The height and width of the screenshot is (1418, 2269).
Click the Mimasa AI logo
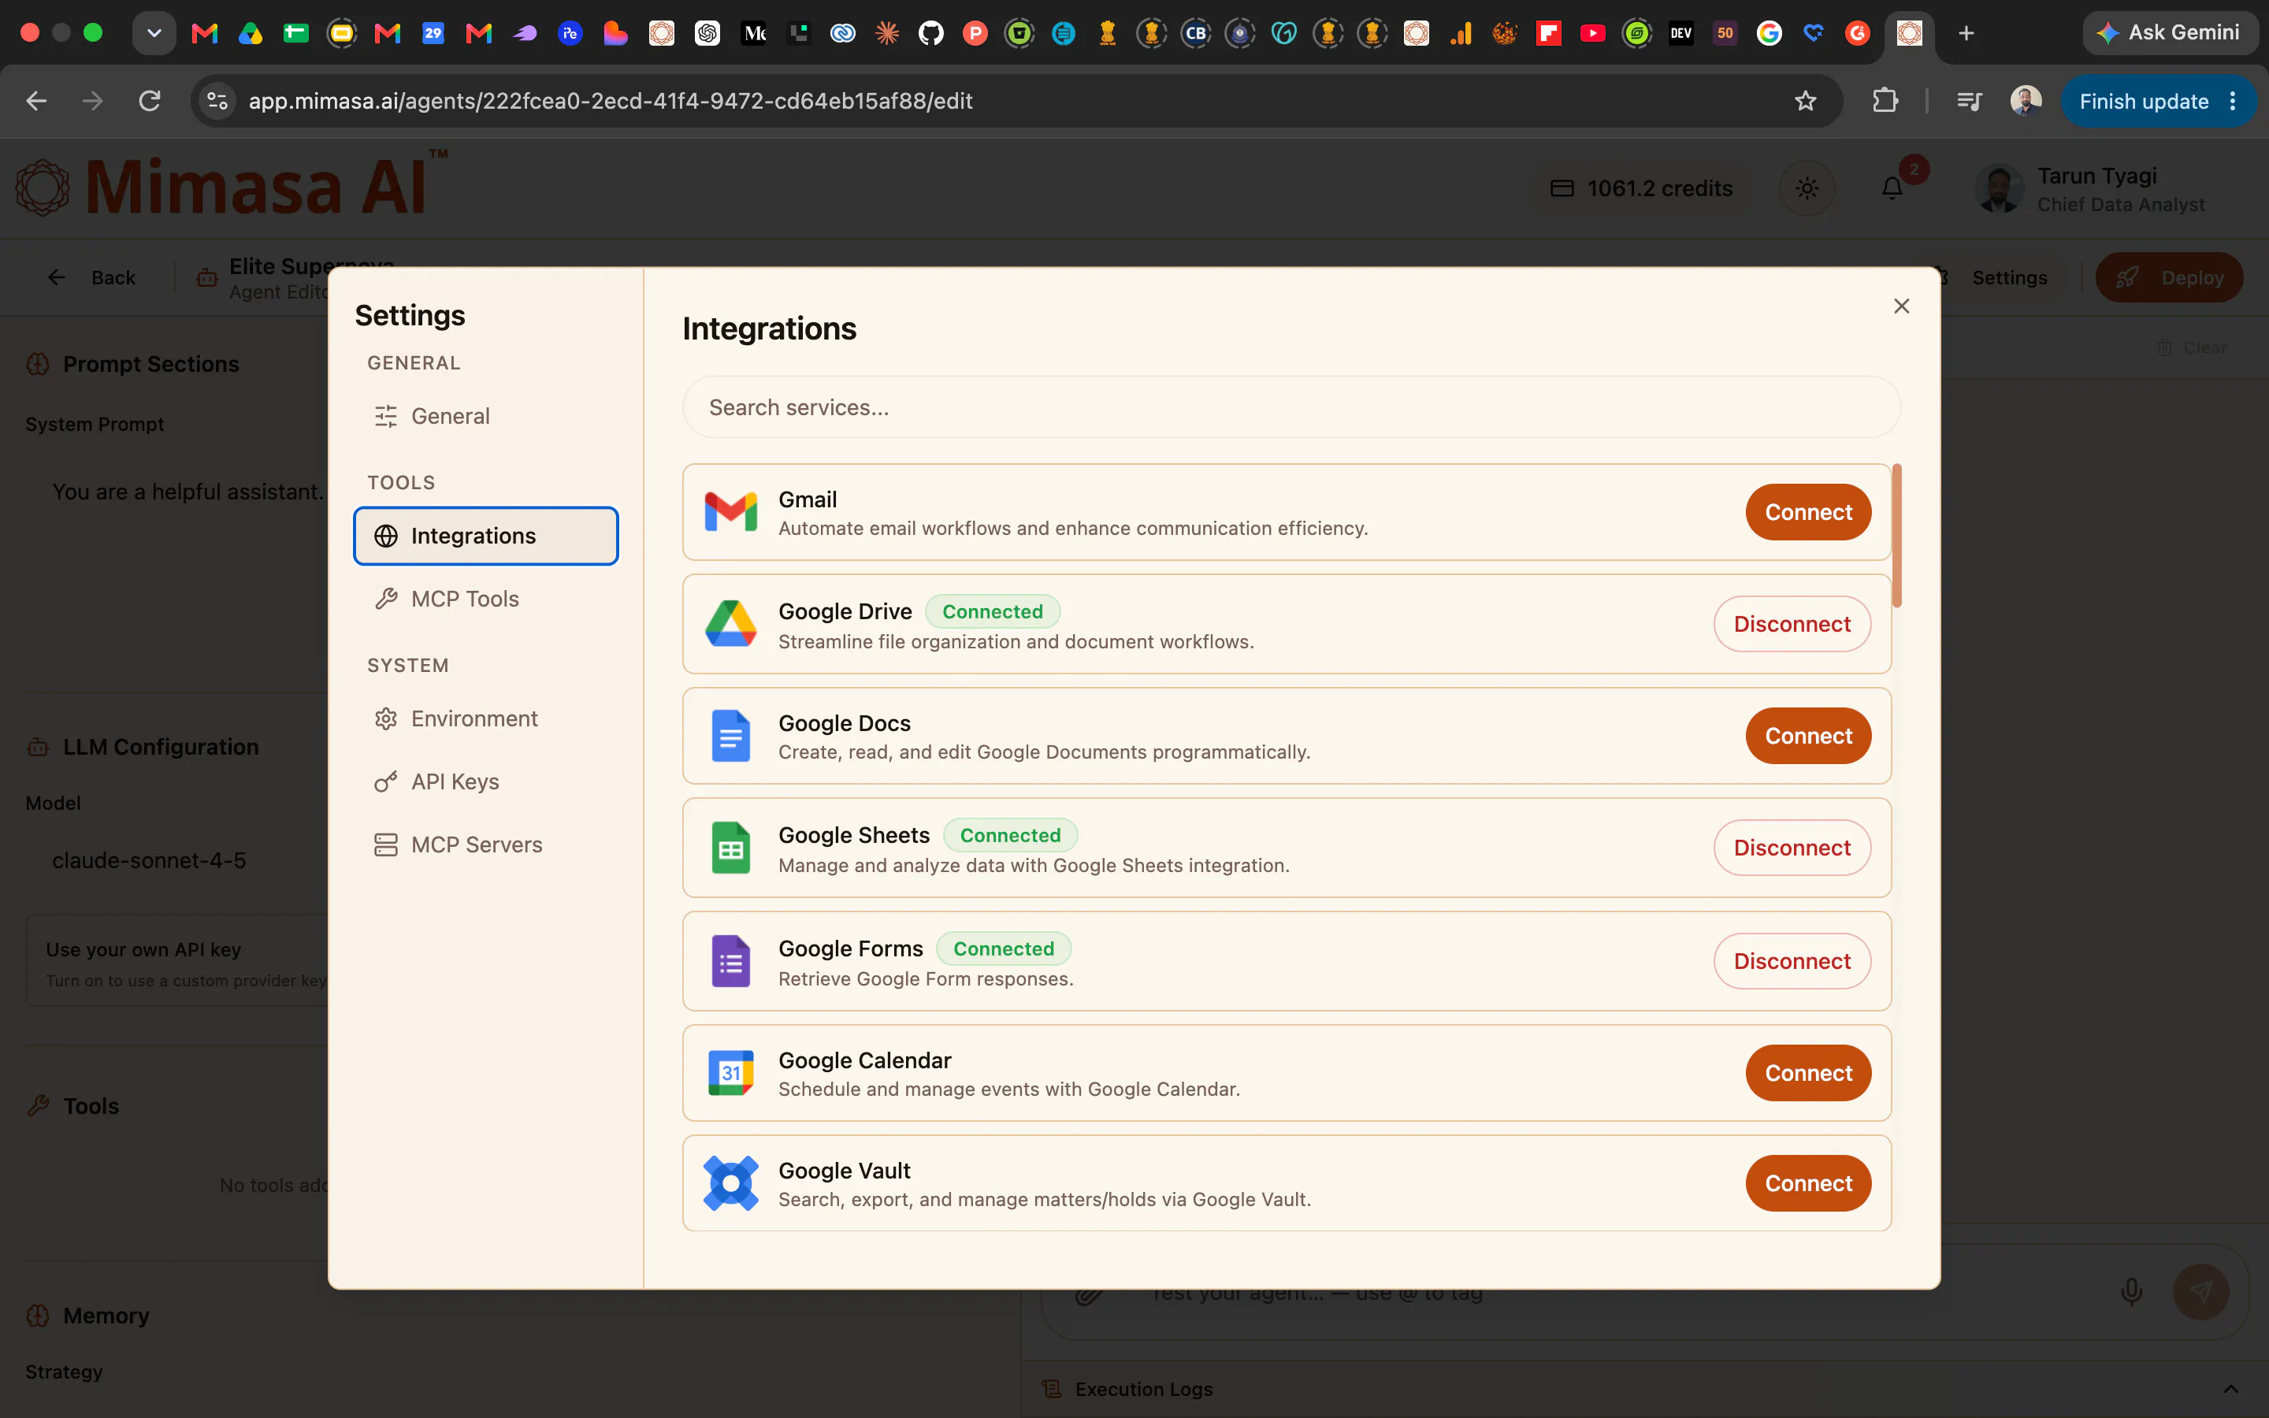232,186
